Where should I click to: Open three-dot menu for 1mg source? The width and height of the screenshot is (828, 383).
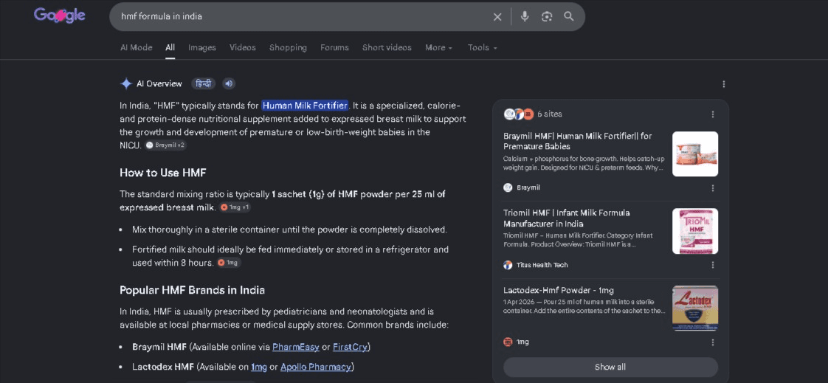coord(713,342)
